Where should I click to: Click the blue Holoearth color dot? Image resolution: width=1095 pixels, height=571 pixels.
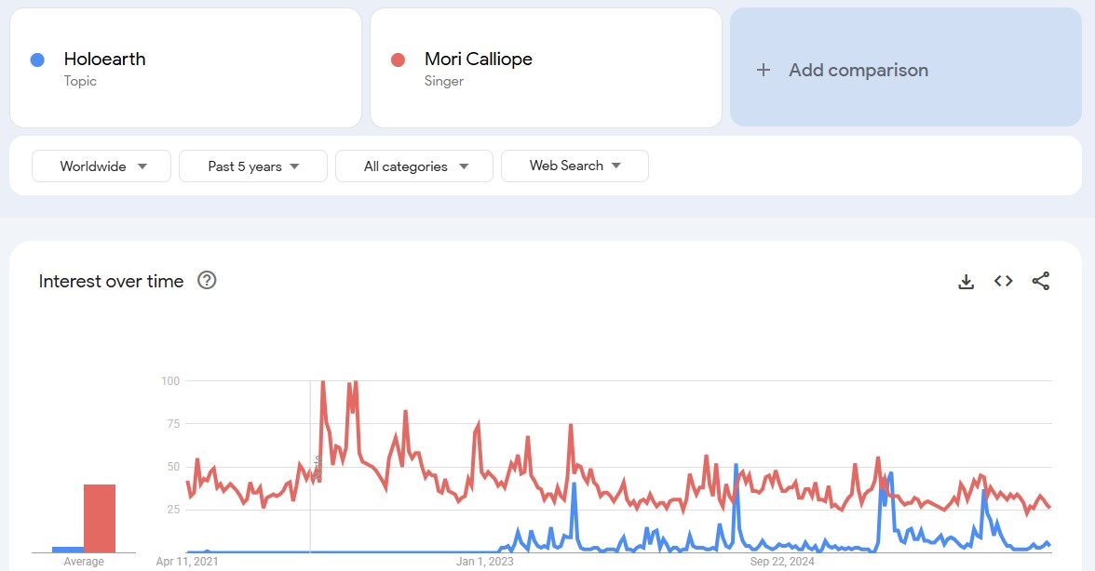point(37,60)
